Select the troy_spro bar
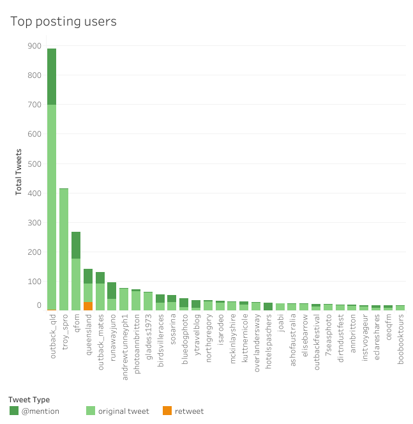This screenshot has width=413, height=424. click(x=64, y=250)
